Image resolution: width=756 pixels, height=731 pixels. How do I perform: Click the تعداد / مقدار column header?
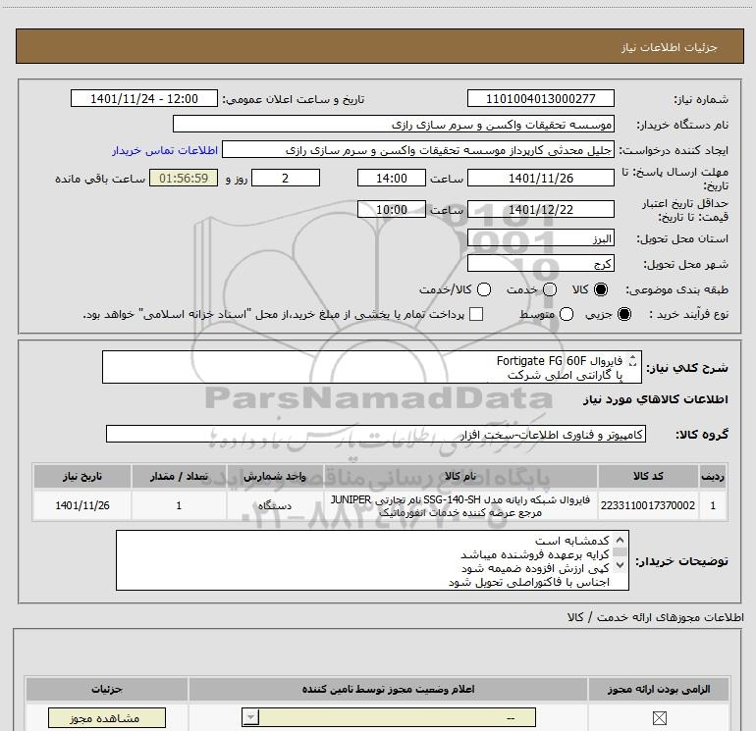179,476
